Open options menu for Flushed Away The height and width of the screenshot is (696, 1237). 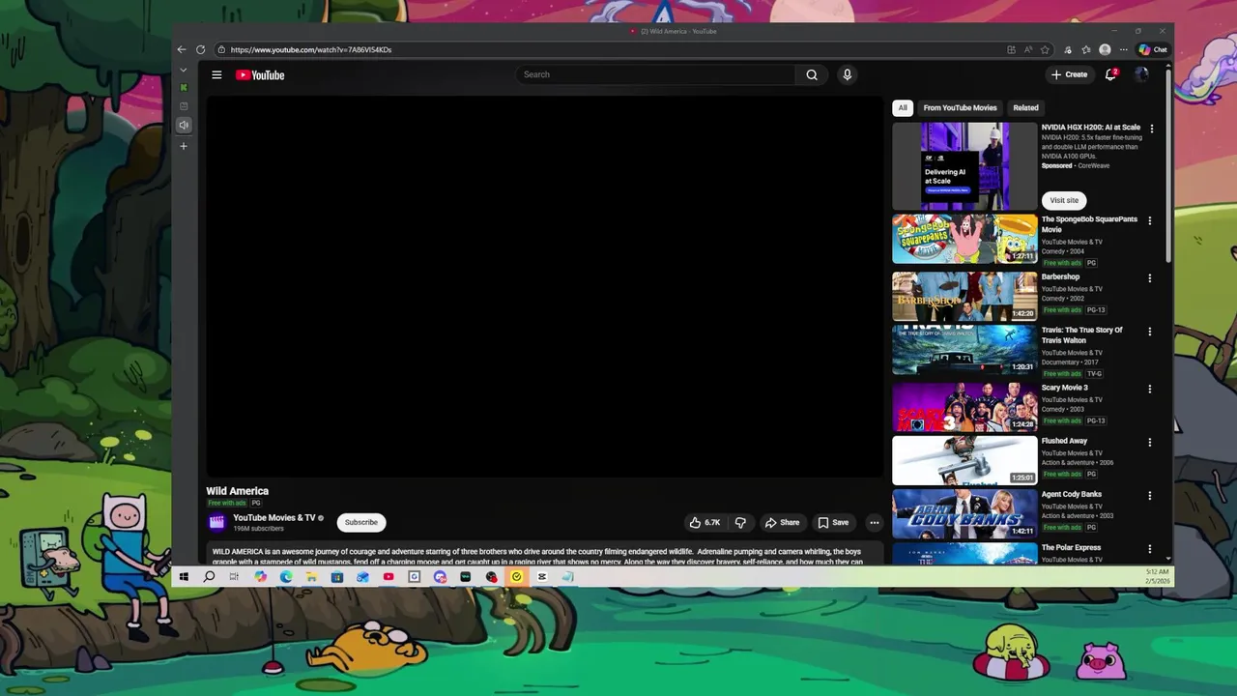(x=1149, y=442)
